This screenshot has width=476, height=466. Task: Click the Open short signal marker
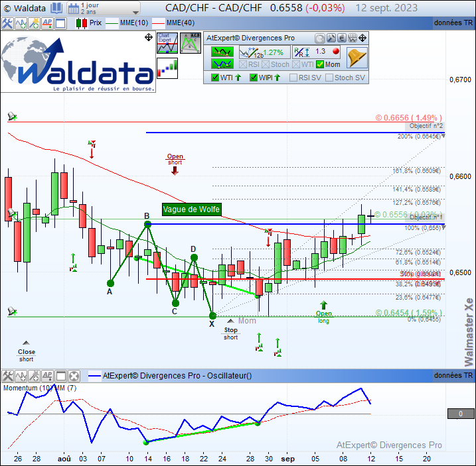(x=175, y=164)
